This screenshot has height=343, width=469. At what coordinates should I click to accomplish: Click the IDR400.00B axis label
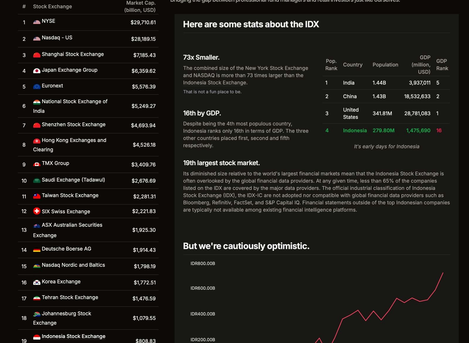203,314
